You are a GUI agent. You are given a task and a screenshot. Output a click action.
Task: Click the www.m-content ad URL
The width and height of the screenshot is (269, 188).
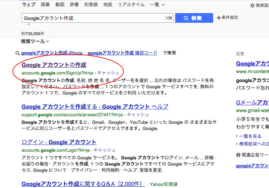(252, 71)
